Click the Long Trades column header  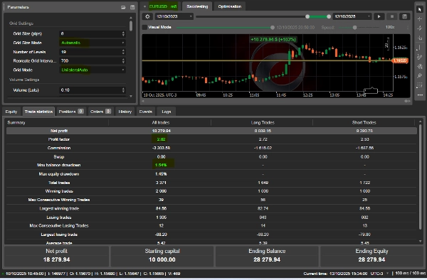[263, 123]
